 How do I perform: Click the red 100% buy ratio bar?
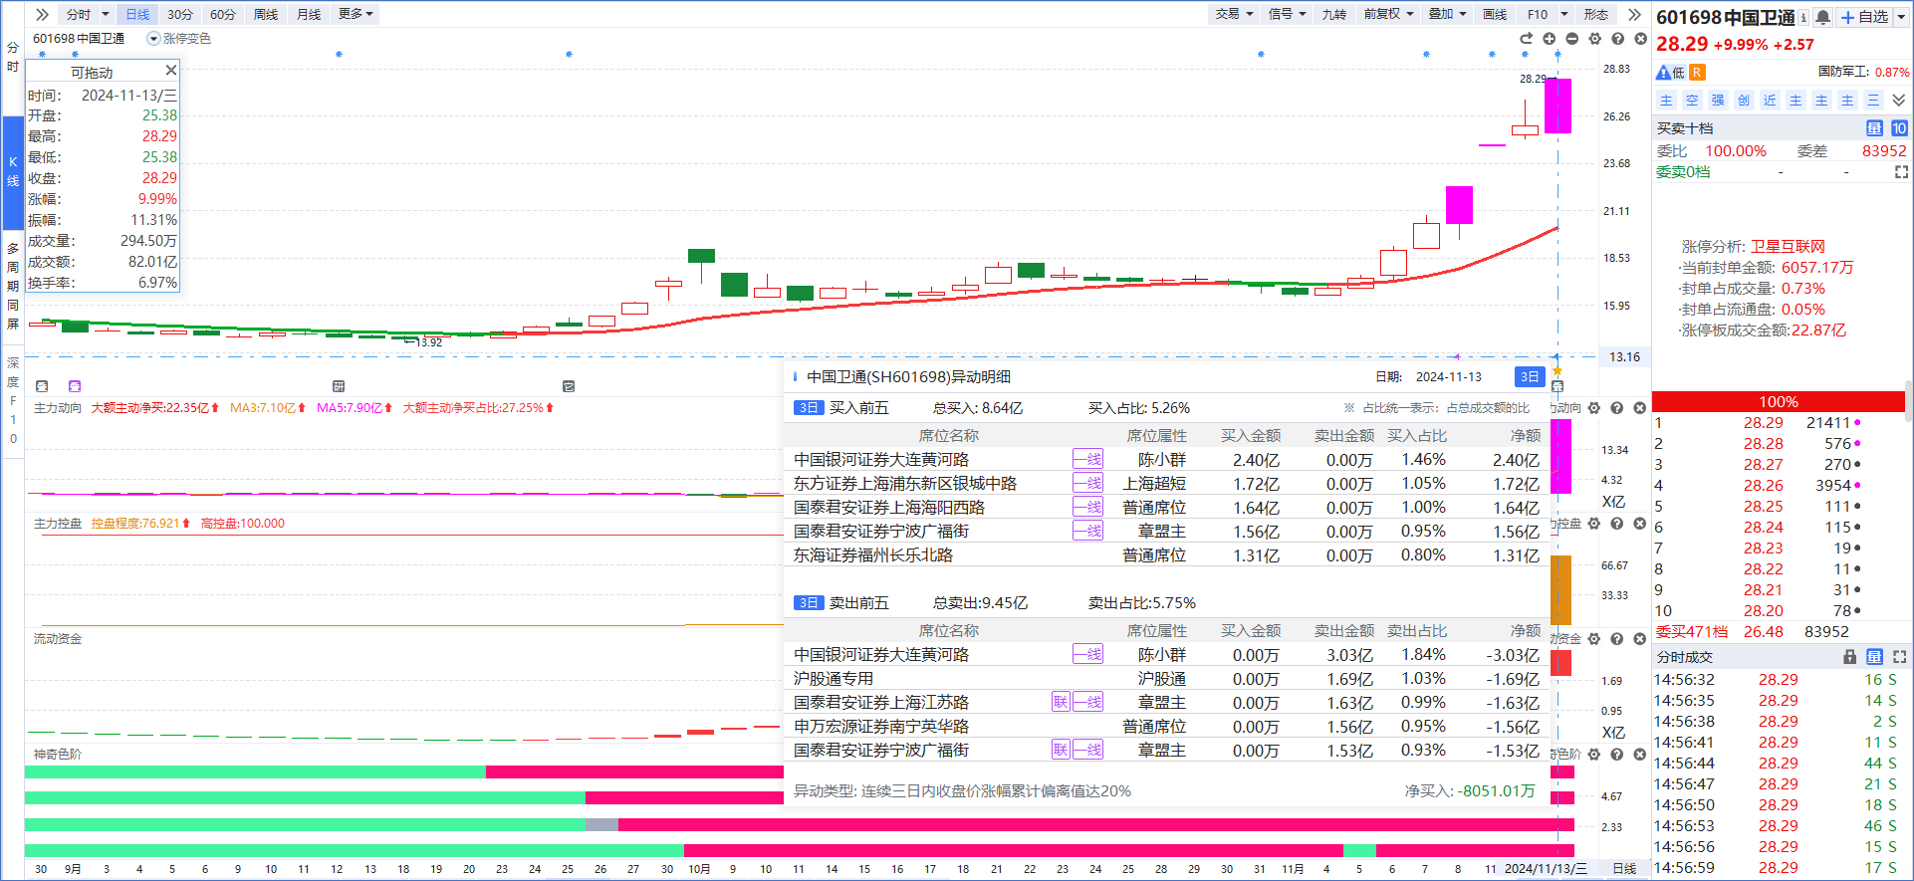point(1779,401)
